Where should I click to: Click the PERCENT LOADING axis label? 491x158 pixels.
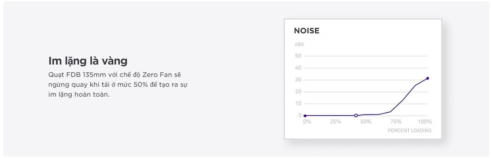[x=409, y=130]
